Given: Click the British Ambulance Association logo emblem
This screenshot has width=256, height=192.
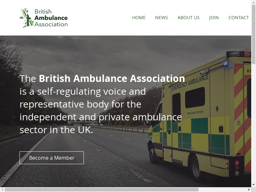Looking at the screenshot, I should (27, 18).
